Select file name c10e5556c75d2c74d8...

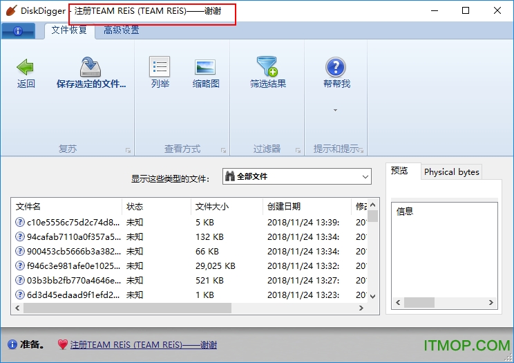click(x=73, y=223)
